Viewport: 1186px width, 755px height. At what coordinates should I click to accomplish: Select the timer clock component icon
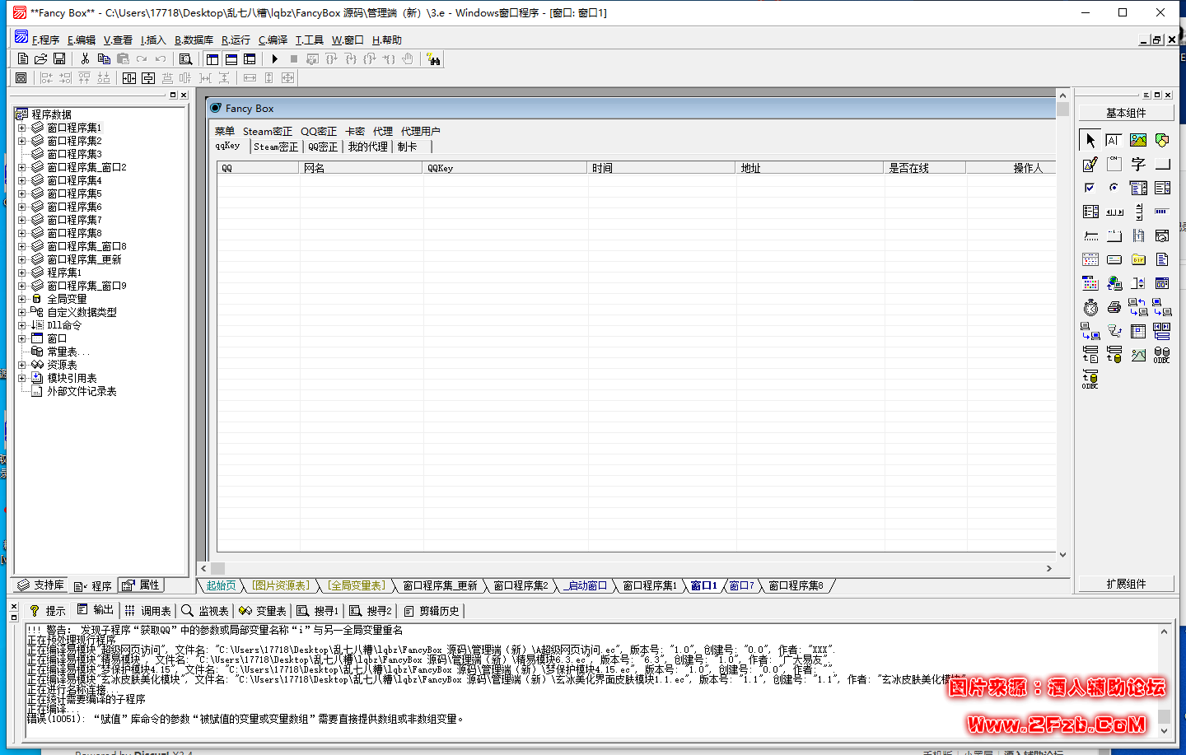1090,308
